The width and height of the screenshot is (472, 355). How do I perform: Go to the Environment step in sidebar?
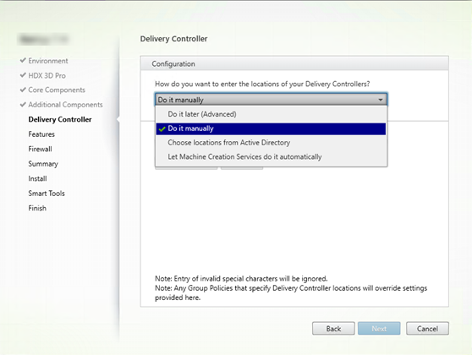(x=48, y=61)
